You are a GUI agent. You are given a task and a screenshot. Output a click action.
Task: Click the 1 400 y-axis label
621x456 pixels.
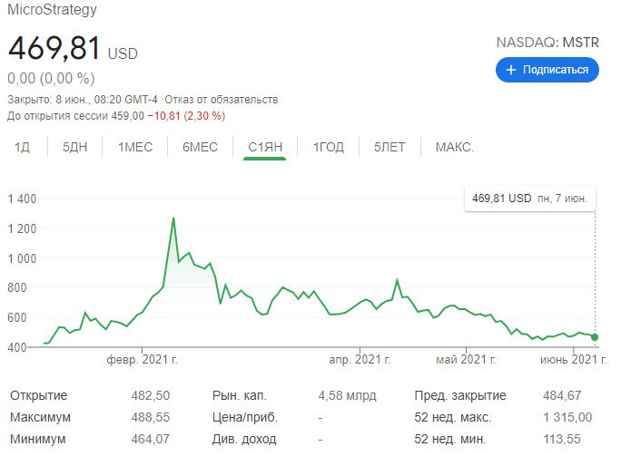click(22, 199)
